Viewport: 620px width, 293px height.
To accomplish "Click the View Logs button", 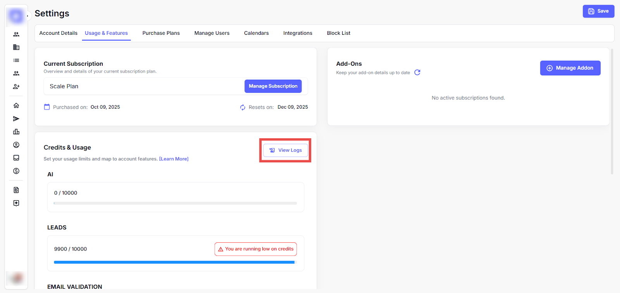I will click(x=286, y=150).
